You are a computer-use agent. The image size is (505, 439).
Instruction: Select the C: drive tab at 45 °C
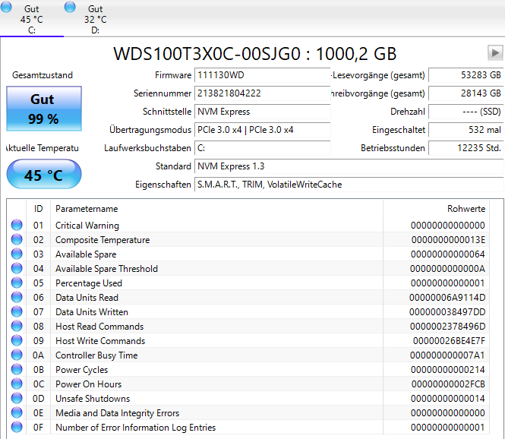32,19
